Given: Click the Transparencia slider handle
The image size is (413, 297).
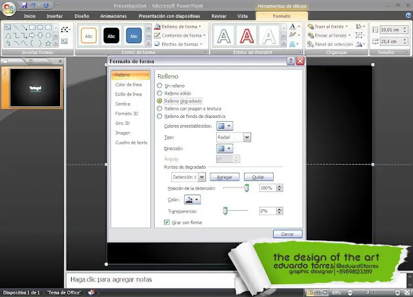Looking at the screenshot, I should (x=225, y=211).
